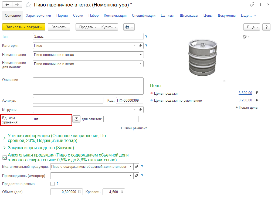This screenshot has height=199, width=278.
Task: Open the Купить dropdown button
Action: pos(108,27)
